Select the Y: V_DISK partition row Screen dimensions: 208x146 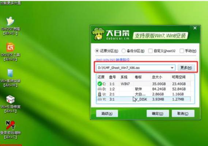(144, 99)
